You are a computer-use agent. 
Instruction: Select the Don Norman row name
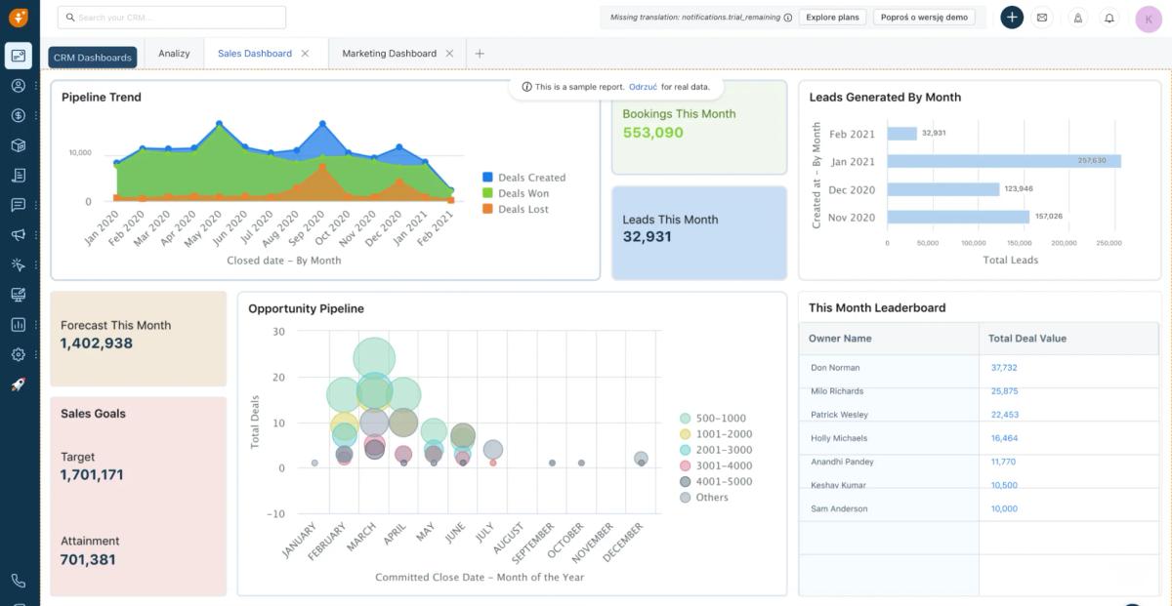(835, 368)
